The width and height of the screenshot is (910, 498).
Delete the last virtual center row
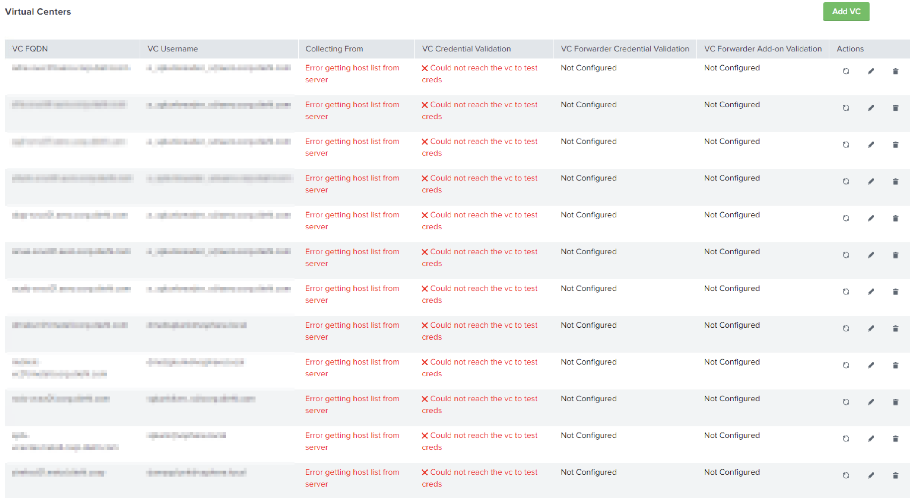896,475
